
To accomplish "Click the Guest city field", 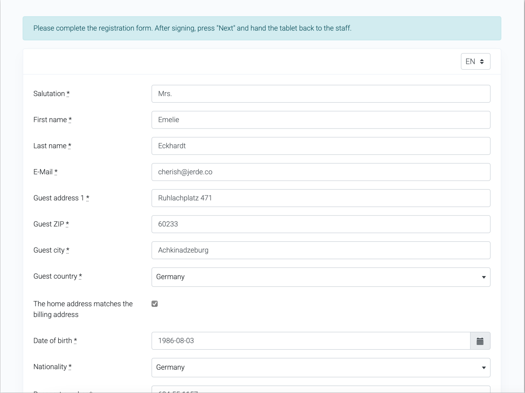I will click(x=320, y=250).
